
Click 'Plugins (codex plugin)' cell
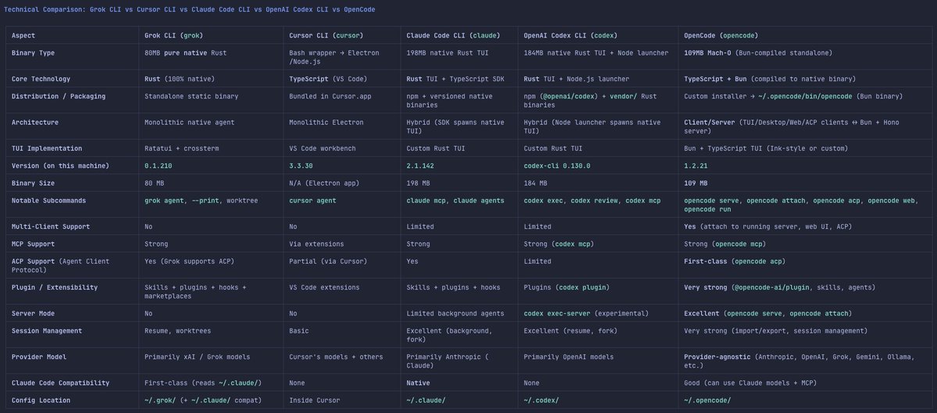pyautogui.click(x=567, y=287)
